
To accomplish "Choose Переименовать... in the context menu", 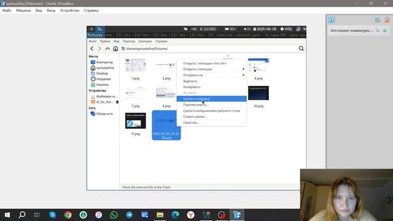I will [x=211, y=105].
